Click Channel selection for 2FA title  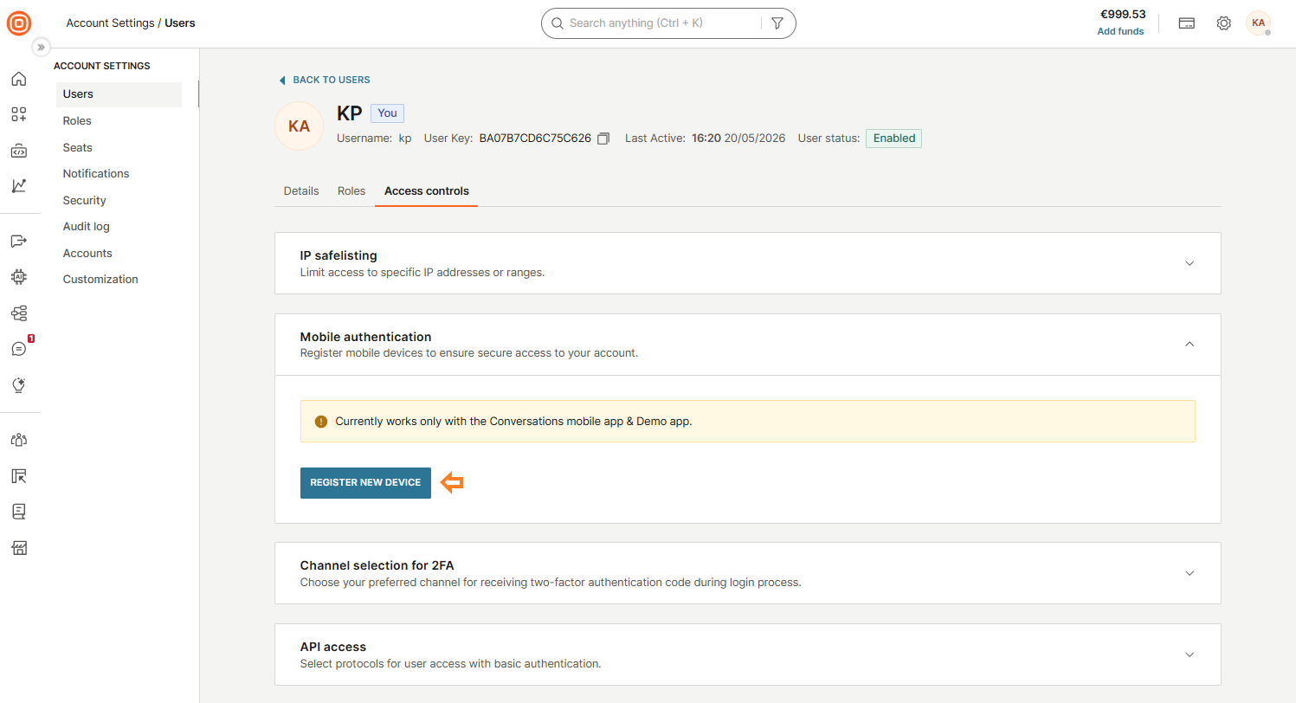coord(377,565)
